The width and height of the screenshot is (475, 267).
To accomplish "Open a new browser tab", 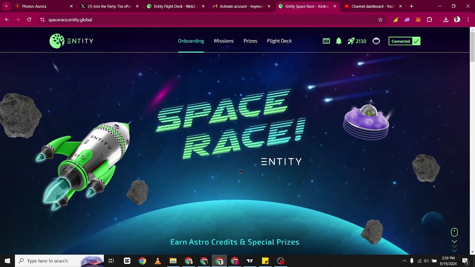I will click(411, 6).
